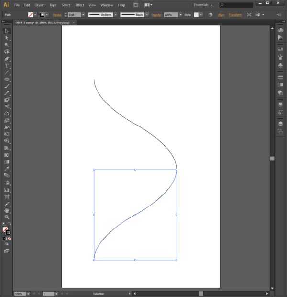The width and height of the screenshot is (287, 297).
Task: Select the Ellipse shape tool
Action: click(7, 79)
